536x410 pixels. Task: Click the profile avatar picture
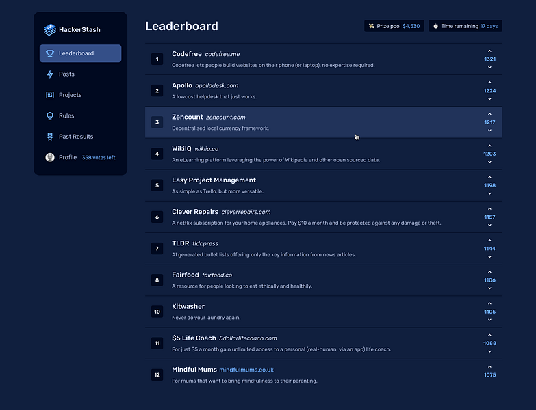coord(50,158)
